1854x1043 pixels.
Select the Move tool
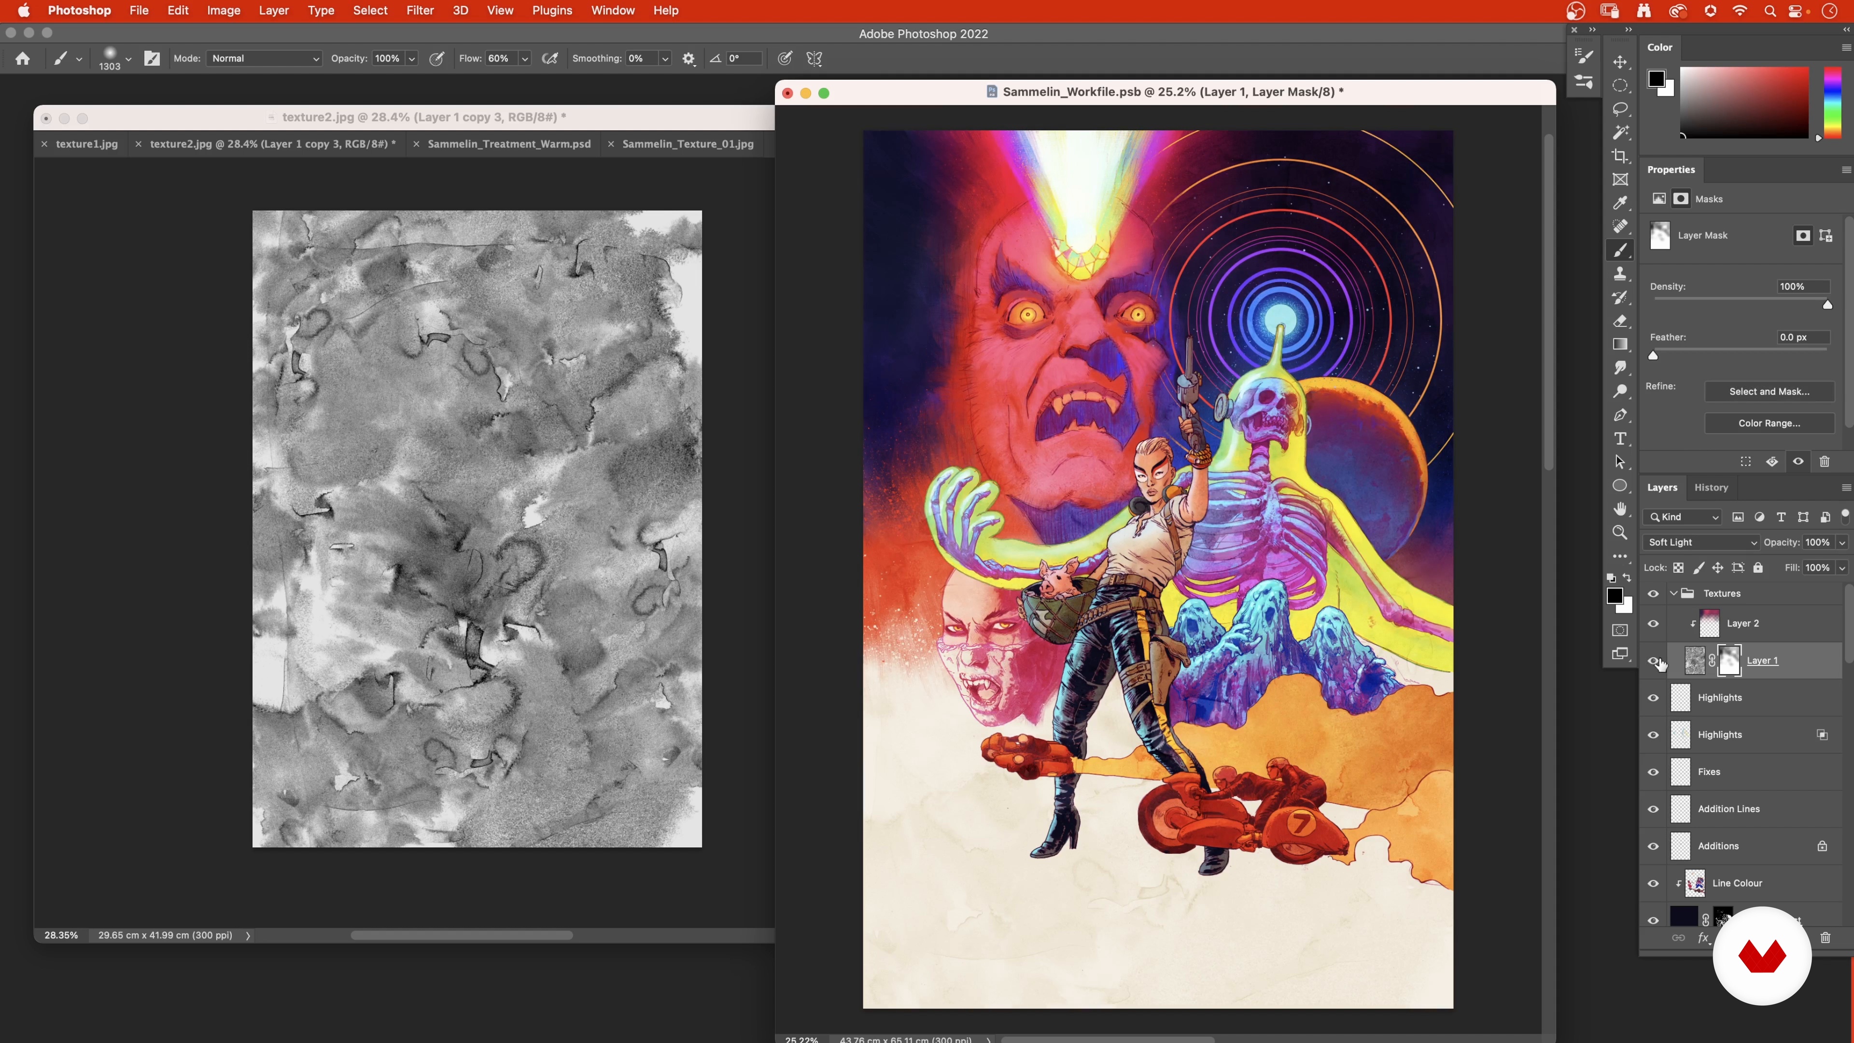tap(1620, 62)
